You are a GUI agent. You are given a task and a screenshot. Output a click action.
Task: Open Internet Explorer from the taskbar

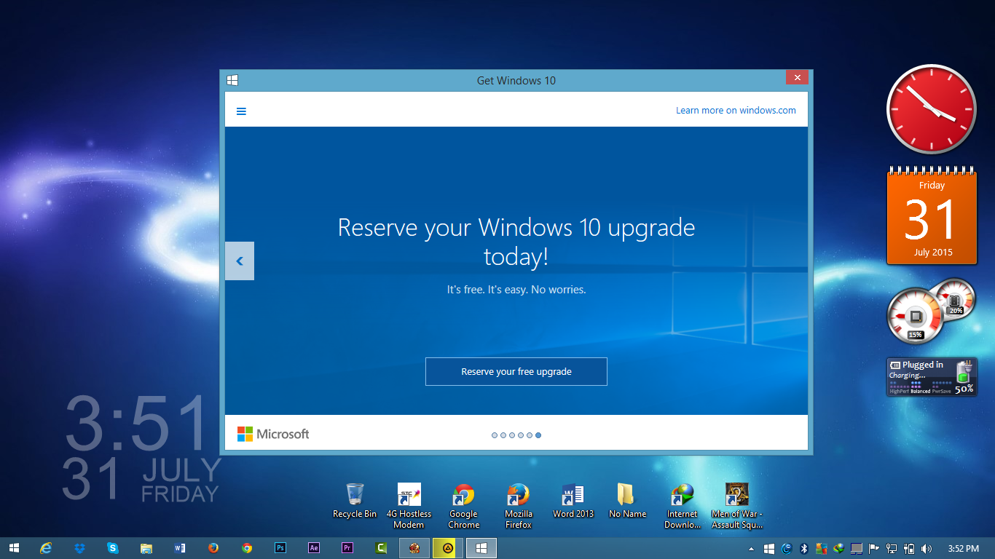click(47, 548)
